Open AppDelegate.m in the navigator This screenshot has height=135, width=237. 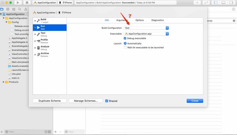point(18,42)
